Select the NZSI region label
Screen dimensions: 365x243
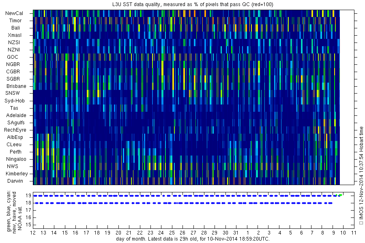pos(14,42)
